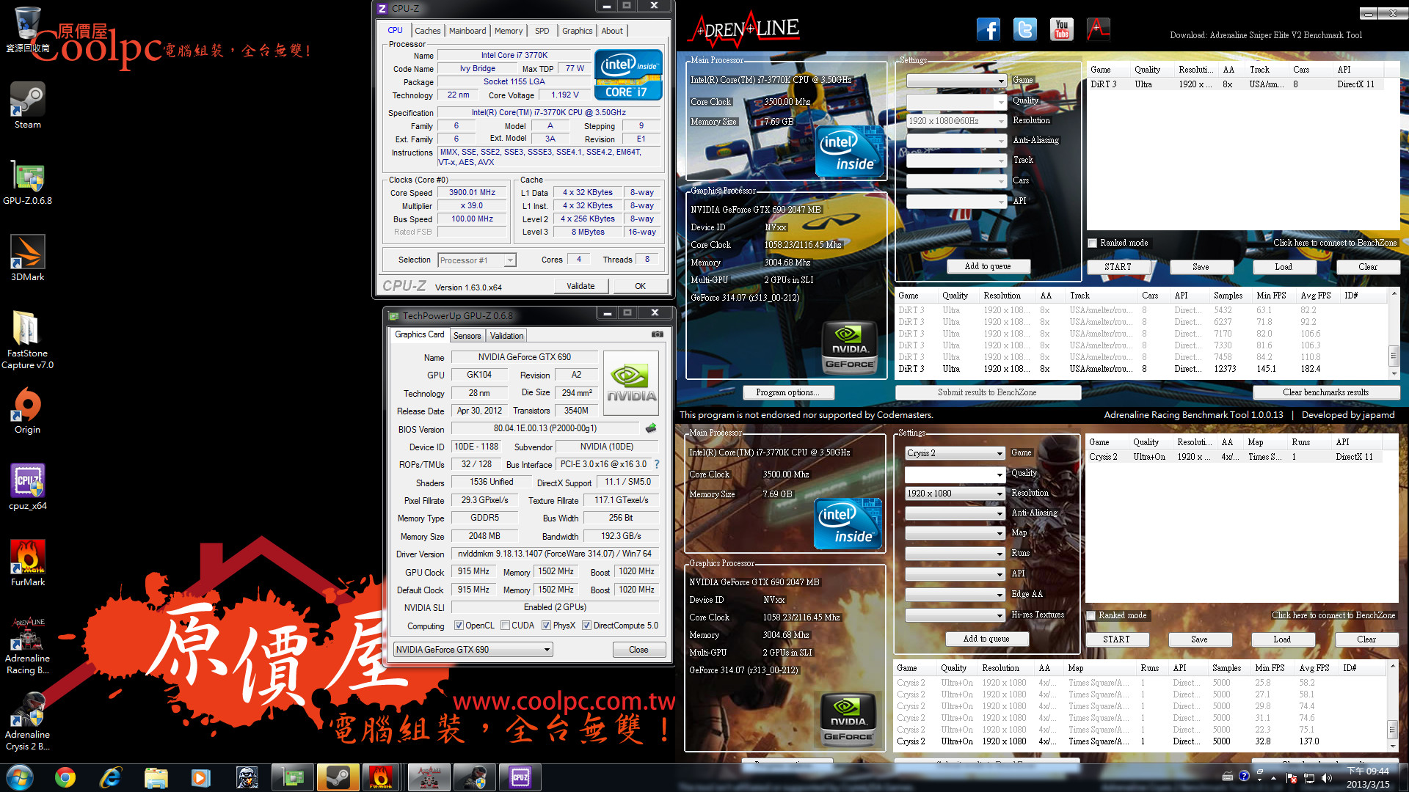1409x792 pixels.
Task: Open Internet Explorer from the taskbar
Action: 111,777
